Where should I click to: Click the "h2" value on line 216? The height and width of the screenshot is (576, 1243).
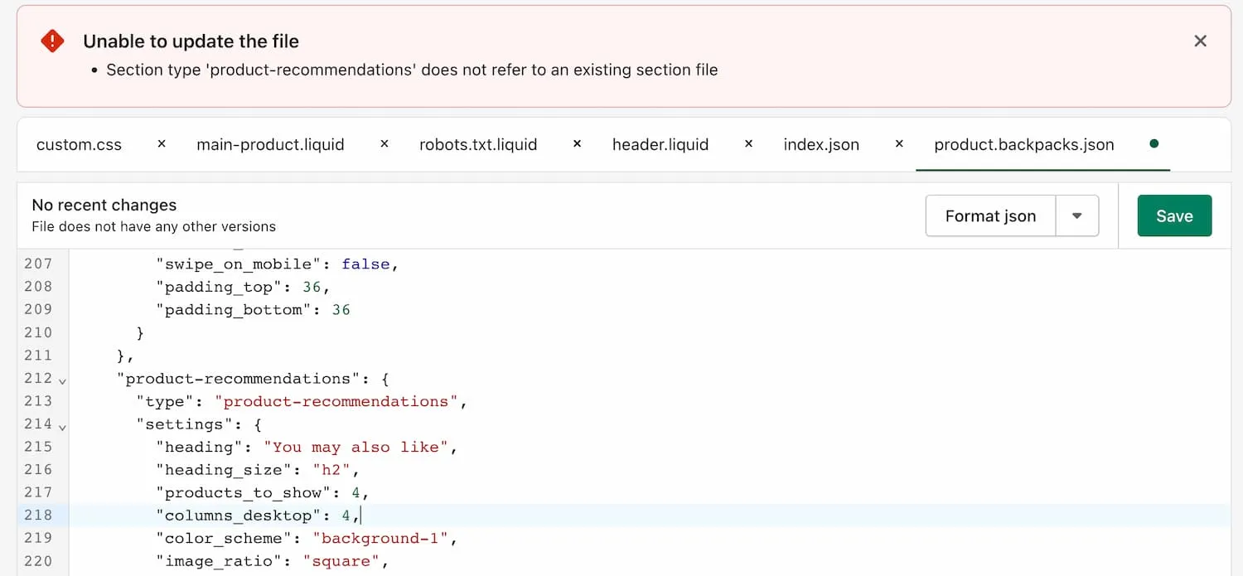pyautogui.click(x=331, y=470)
